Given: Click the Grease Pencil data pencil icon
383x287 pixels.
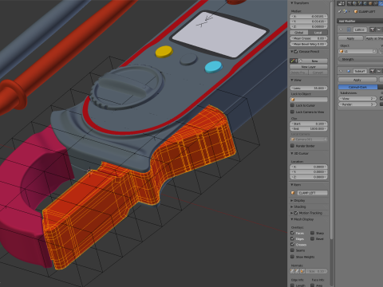Looking at the screenshot, I should point(294,61).
